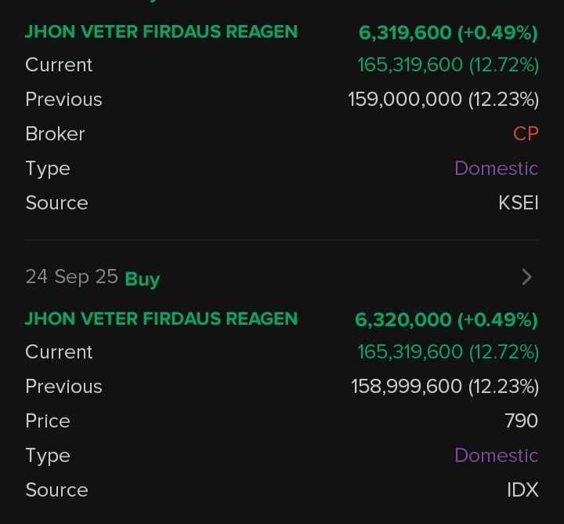Tap current holding value above 158,999,600
This screenshot has height=524, width=564.
[x=448, y=352]
